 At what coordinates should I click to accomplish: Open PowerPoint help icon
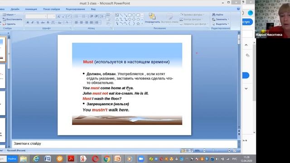tap(238, 9)
